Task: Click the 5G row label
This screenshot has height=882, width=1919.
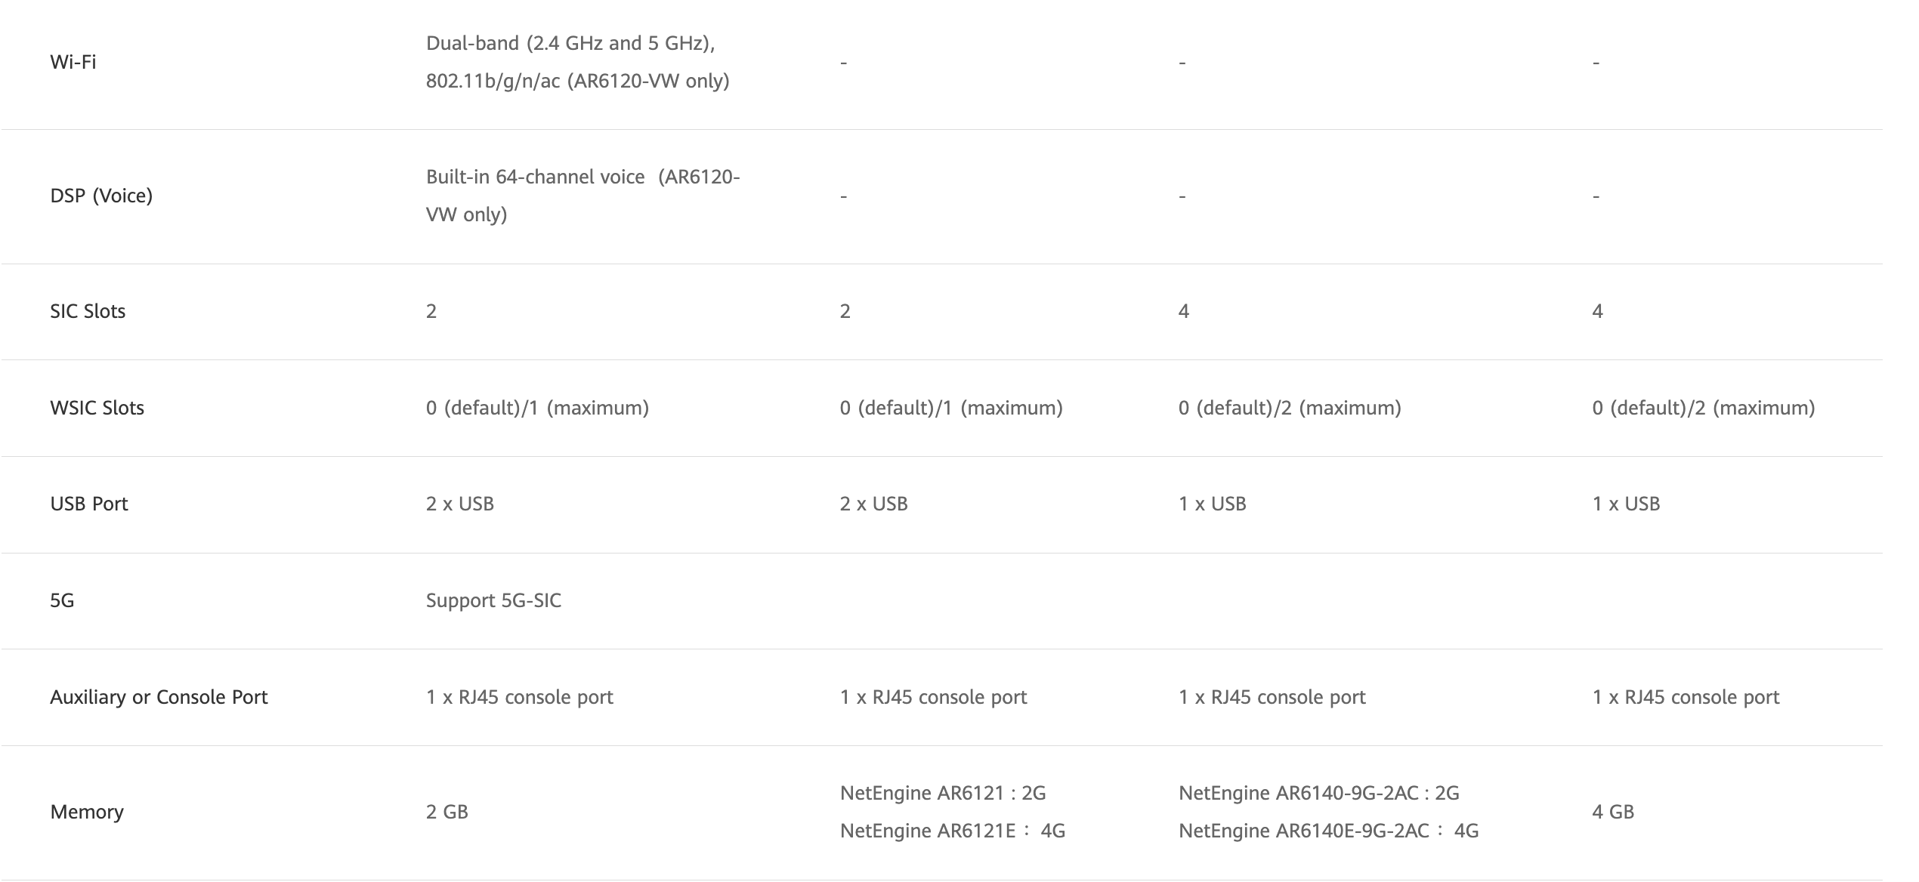Action: click(62, 600)
